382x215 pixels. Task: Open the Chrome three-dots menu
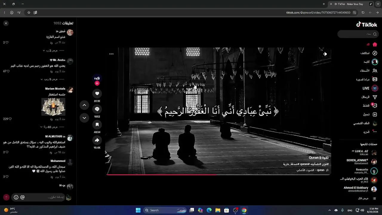(4, 13)
